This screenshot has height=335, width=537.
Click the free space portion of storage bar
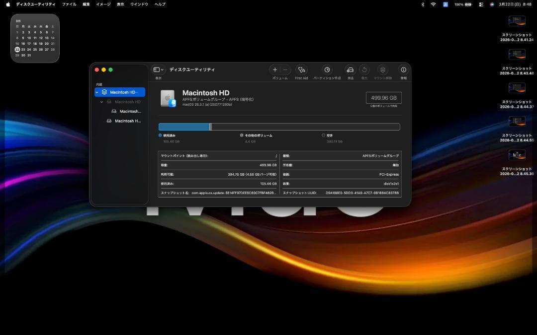[305, 127]
